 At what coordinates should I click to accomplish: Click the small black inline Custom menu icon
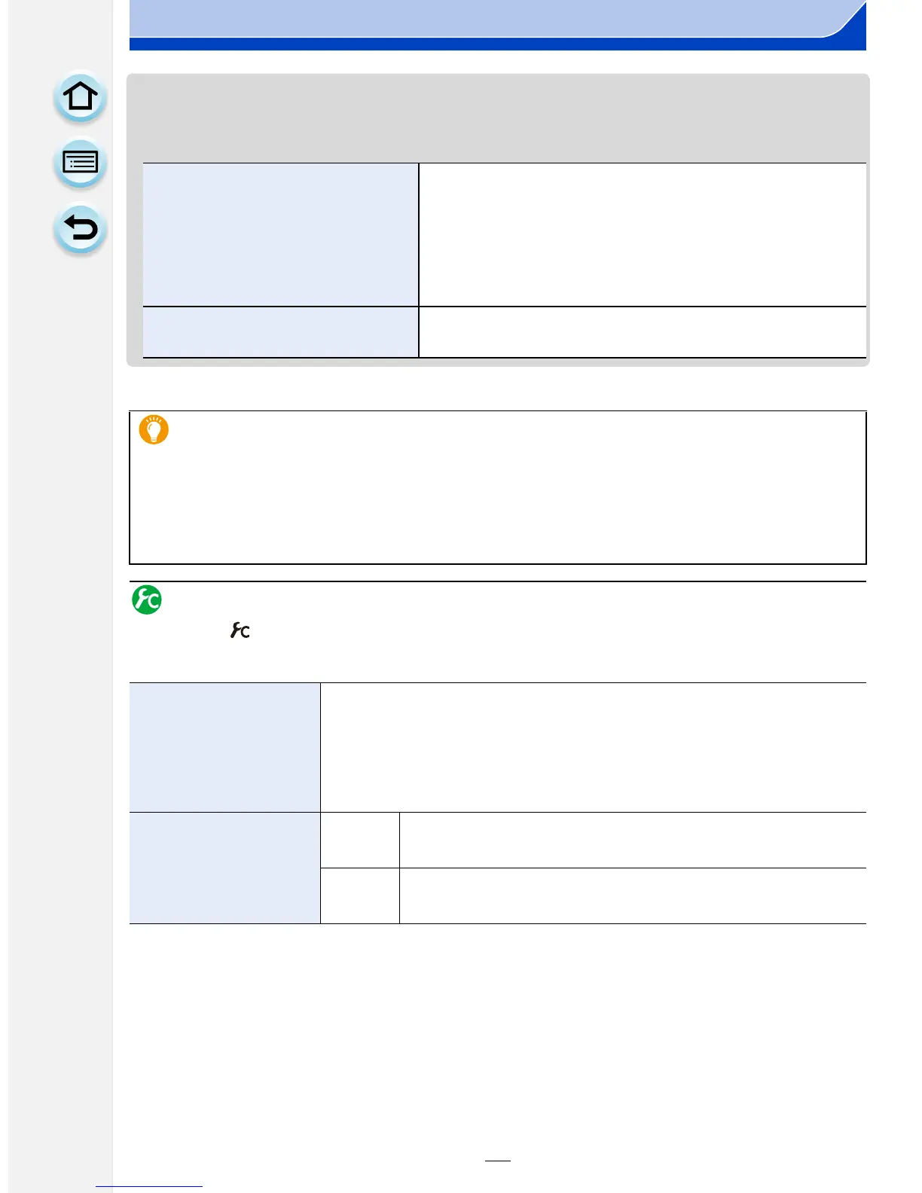coord(240,630)
